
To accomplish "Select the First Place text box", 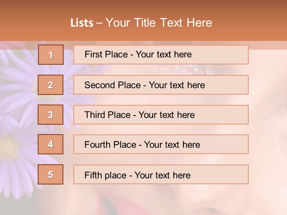I will pyautogui.click(x=161, y=55).
